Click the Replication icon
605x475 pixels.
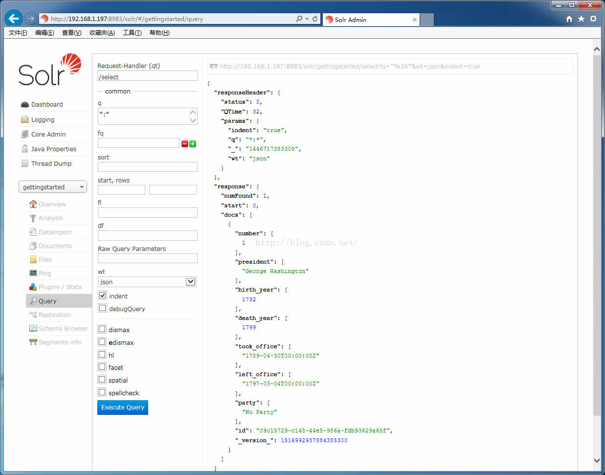[x=33, y=315]
